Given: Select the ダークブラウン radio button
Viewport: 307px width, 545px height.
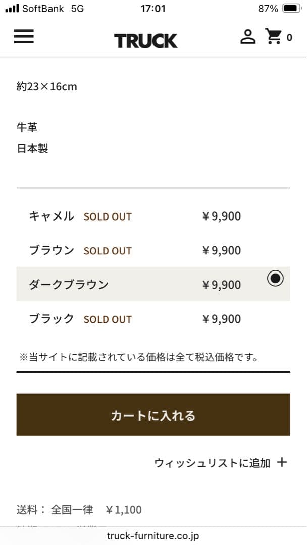Looking at the screenshot, I should [x=275, y=278].
